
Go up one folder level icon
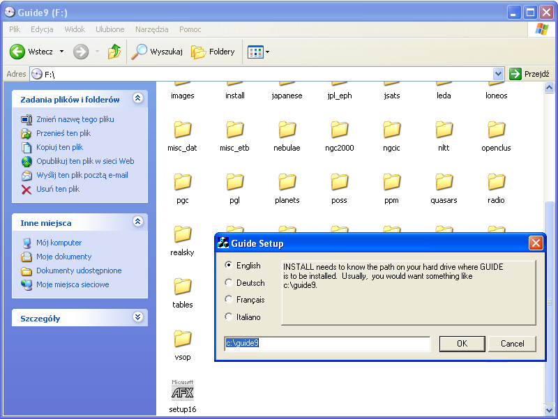[114, 52]
